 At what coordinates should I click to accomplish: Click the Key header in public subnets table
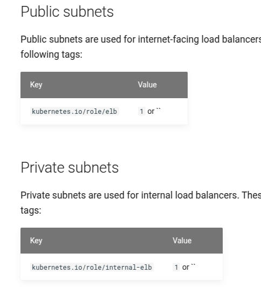tap(36, 85)
